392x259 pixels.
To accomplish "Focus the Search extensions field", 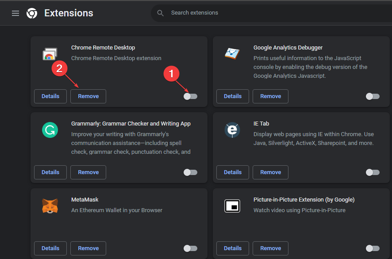I will pos(265,13).
